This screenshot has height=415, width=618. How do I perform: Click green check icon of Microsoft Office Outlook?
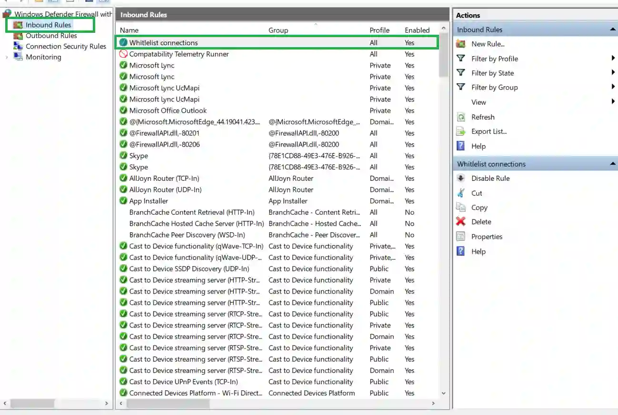(x=123, y=110)
